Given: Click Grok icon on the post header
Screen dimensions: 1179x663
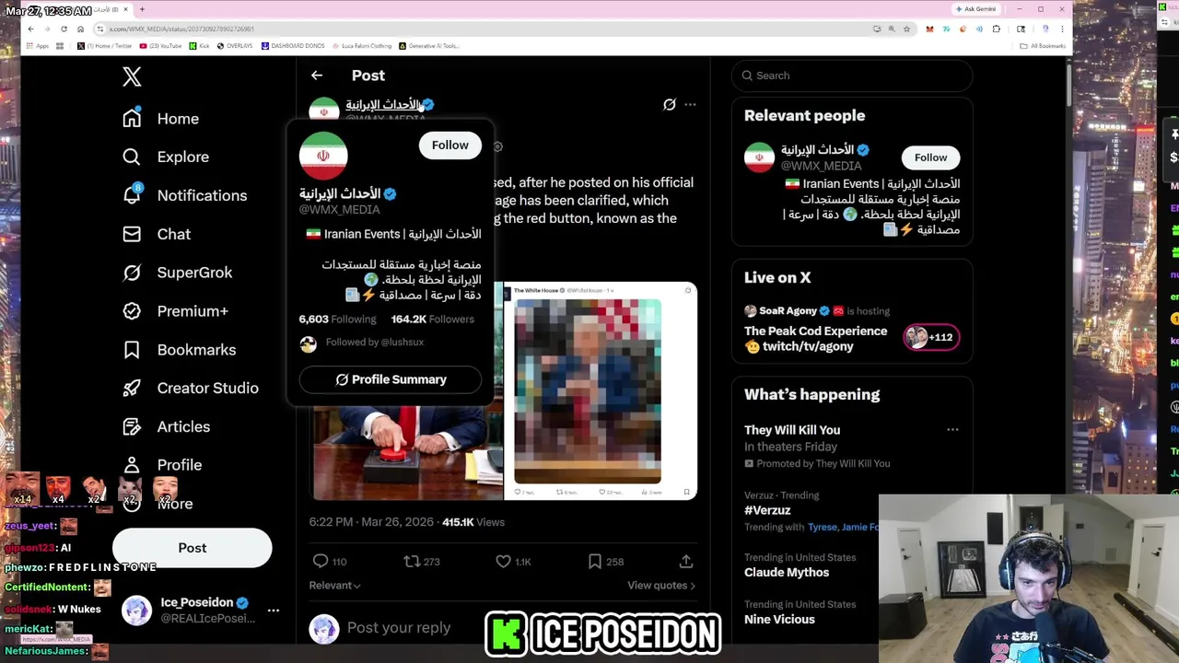Looking at the screenshot, I should pos(670,105).
